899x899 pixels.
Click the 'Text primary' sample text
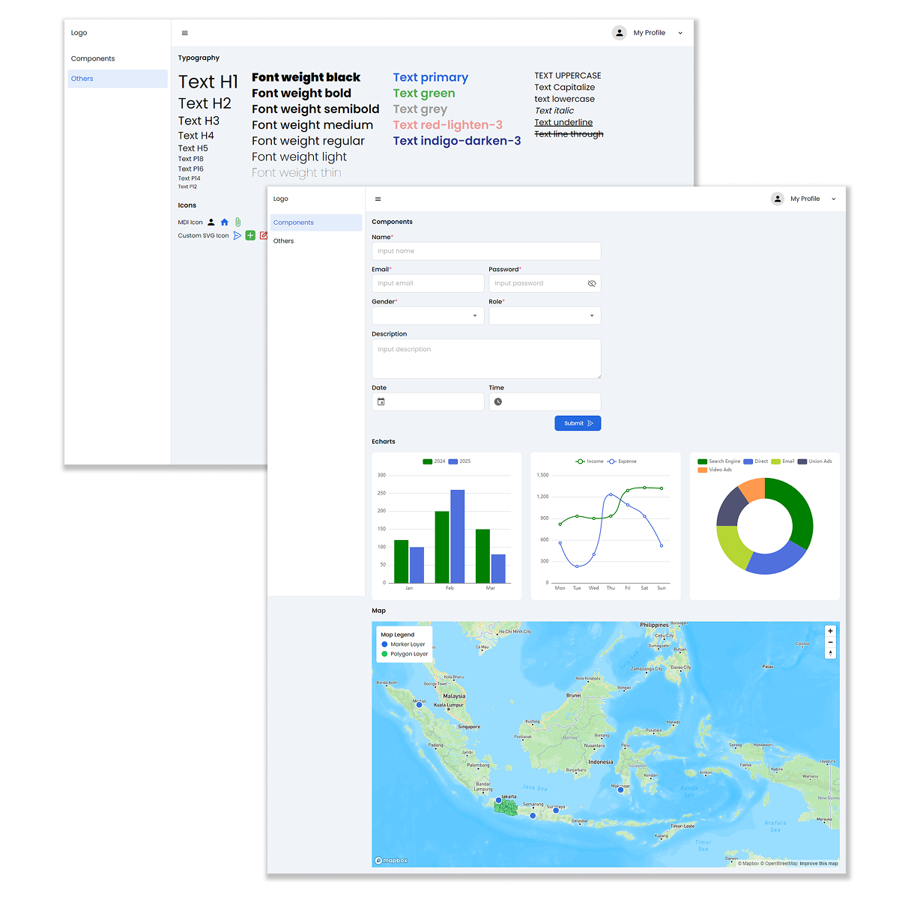[x=431, y=77]
